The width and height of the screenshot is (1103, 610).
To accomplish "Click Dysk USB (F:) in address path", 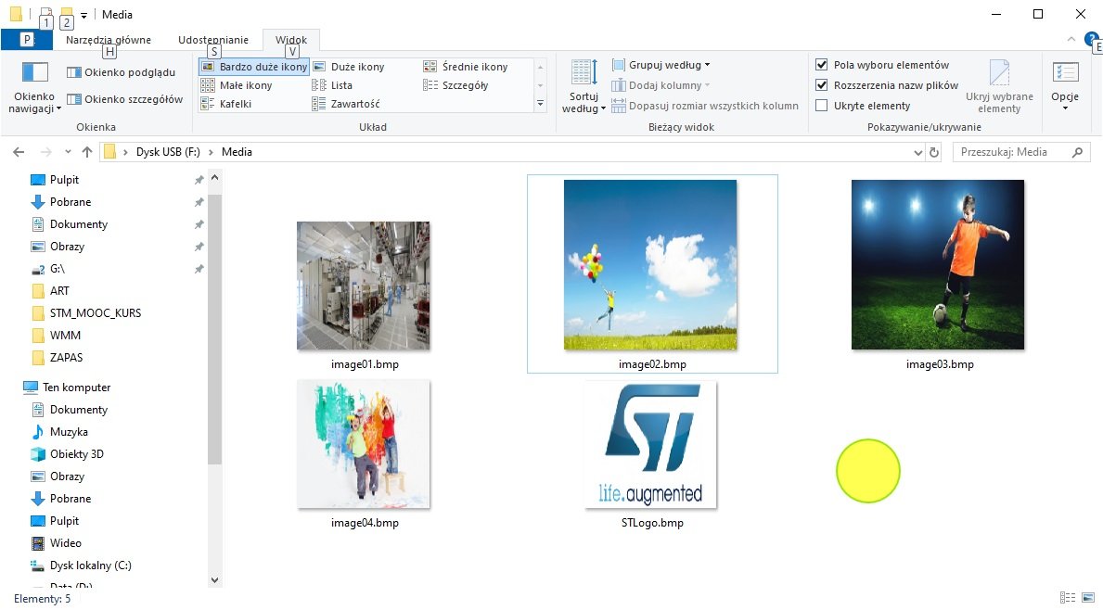I will click(168, 152).
